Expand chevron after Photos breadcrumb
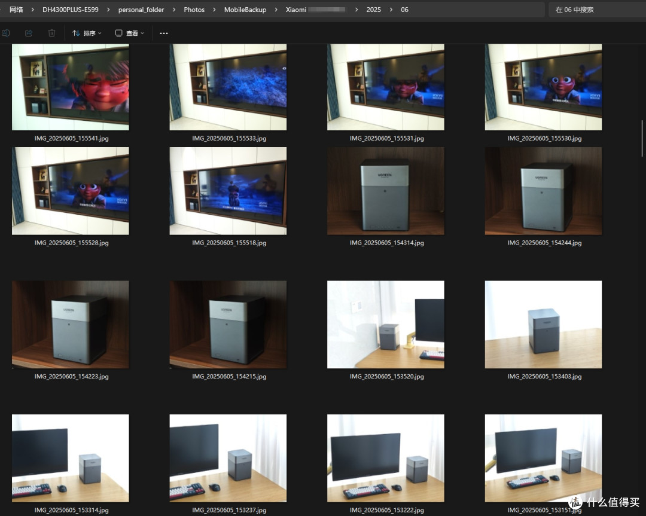 214,10
